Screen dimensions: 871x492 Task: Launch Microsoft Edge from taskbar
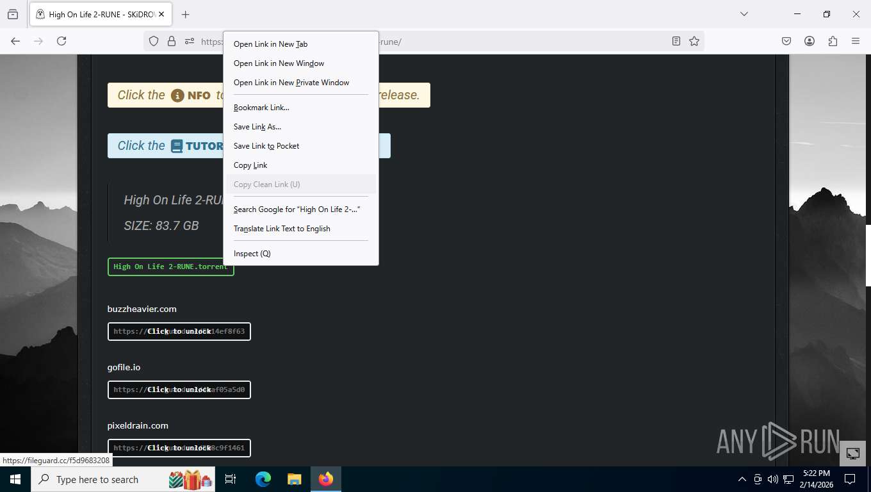[x=263, y=479]
